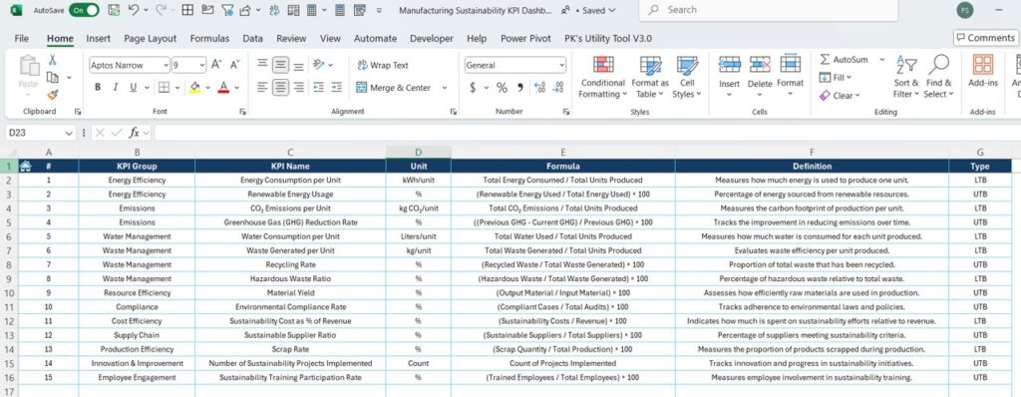Toggle Middle Align
The width and height of the screenshot is (1021, 397).
280,65
